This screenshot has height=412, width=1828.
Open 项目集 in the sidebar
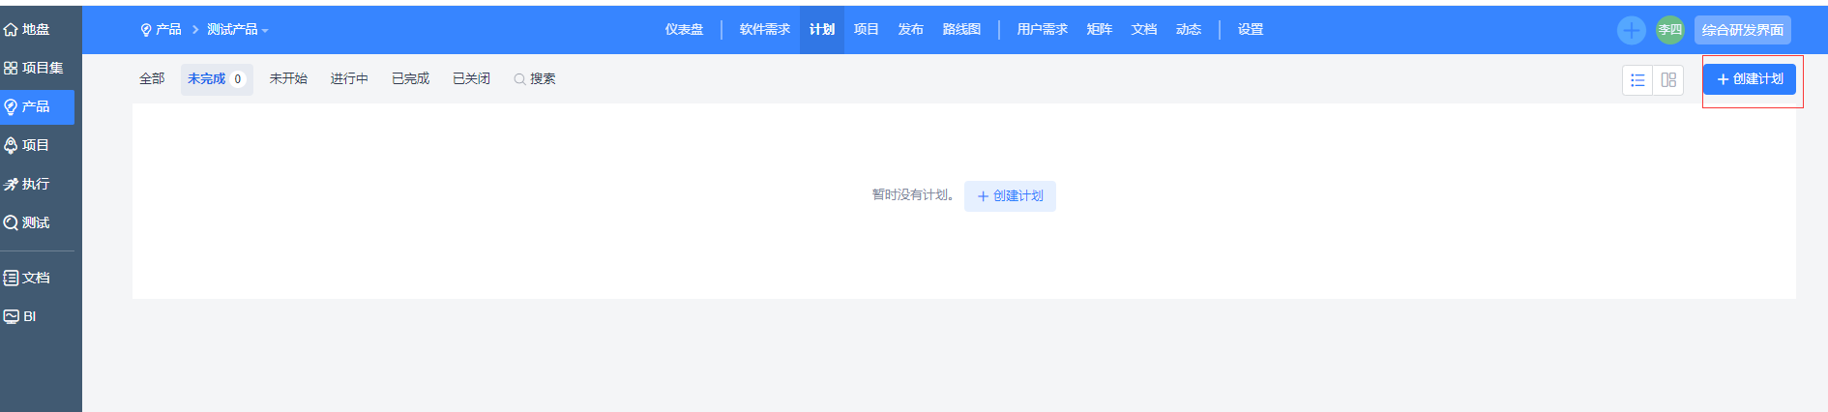click(x=34, y=68)
